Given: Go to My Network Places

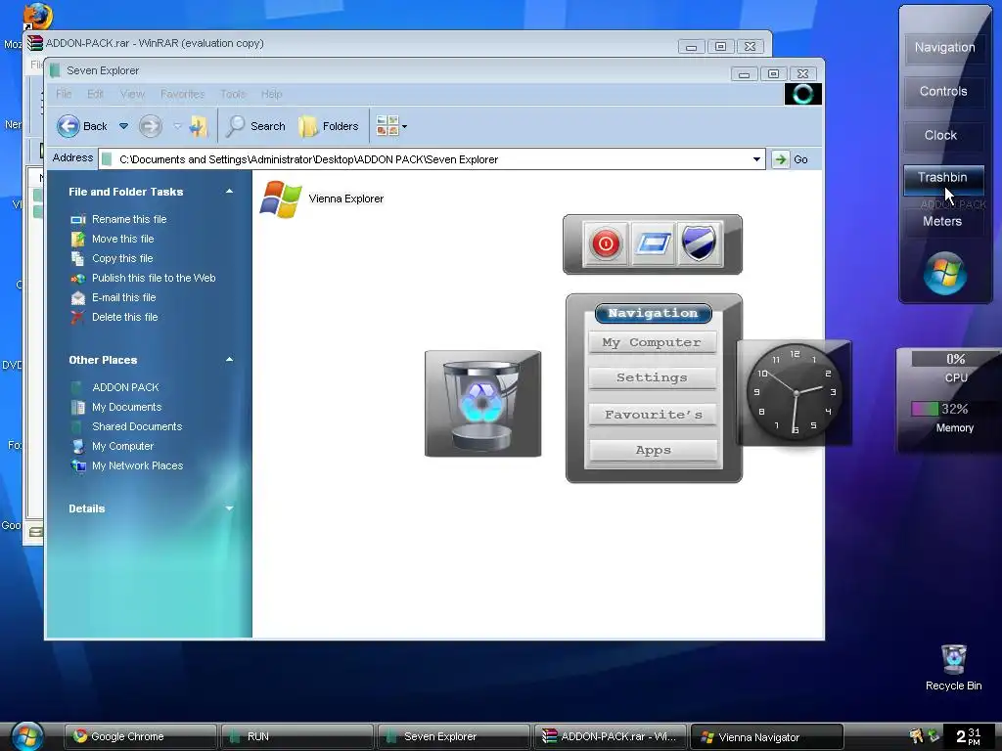Looking at the screenshot, I should pyautogui.click(x=127, y=465).
